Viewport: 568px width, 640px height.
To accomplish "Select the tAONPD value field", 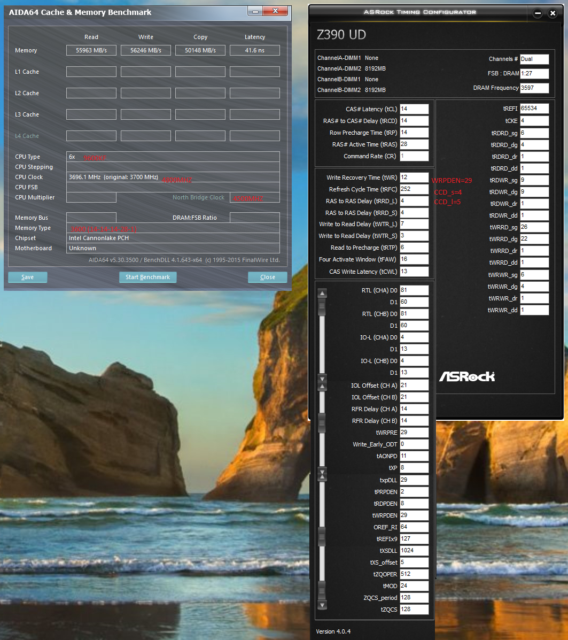I will pyautogui.click(x=414, y=456).
